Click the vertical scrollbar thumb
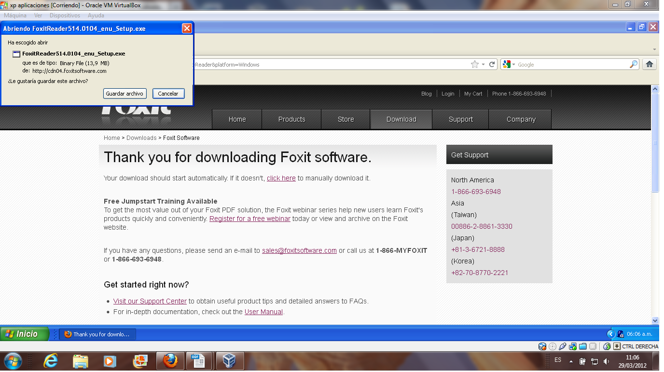This screenshot has width=664, height=372. click(x=655, y=143)
